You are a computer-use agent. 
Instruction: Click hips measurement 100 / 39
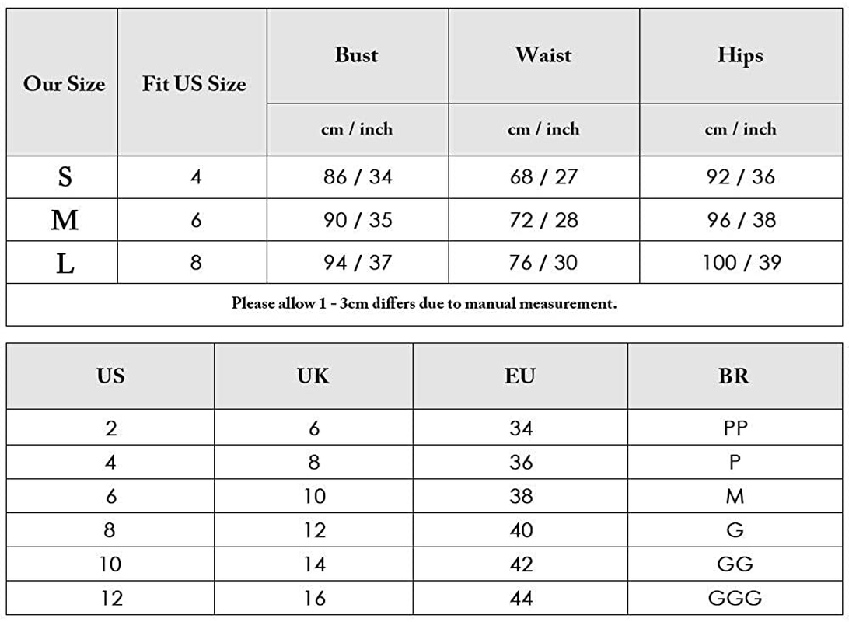tap(741, 263)
